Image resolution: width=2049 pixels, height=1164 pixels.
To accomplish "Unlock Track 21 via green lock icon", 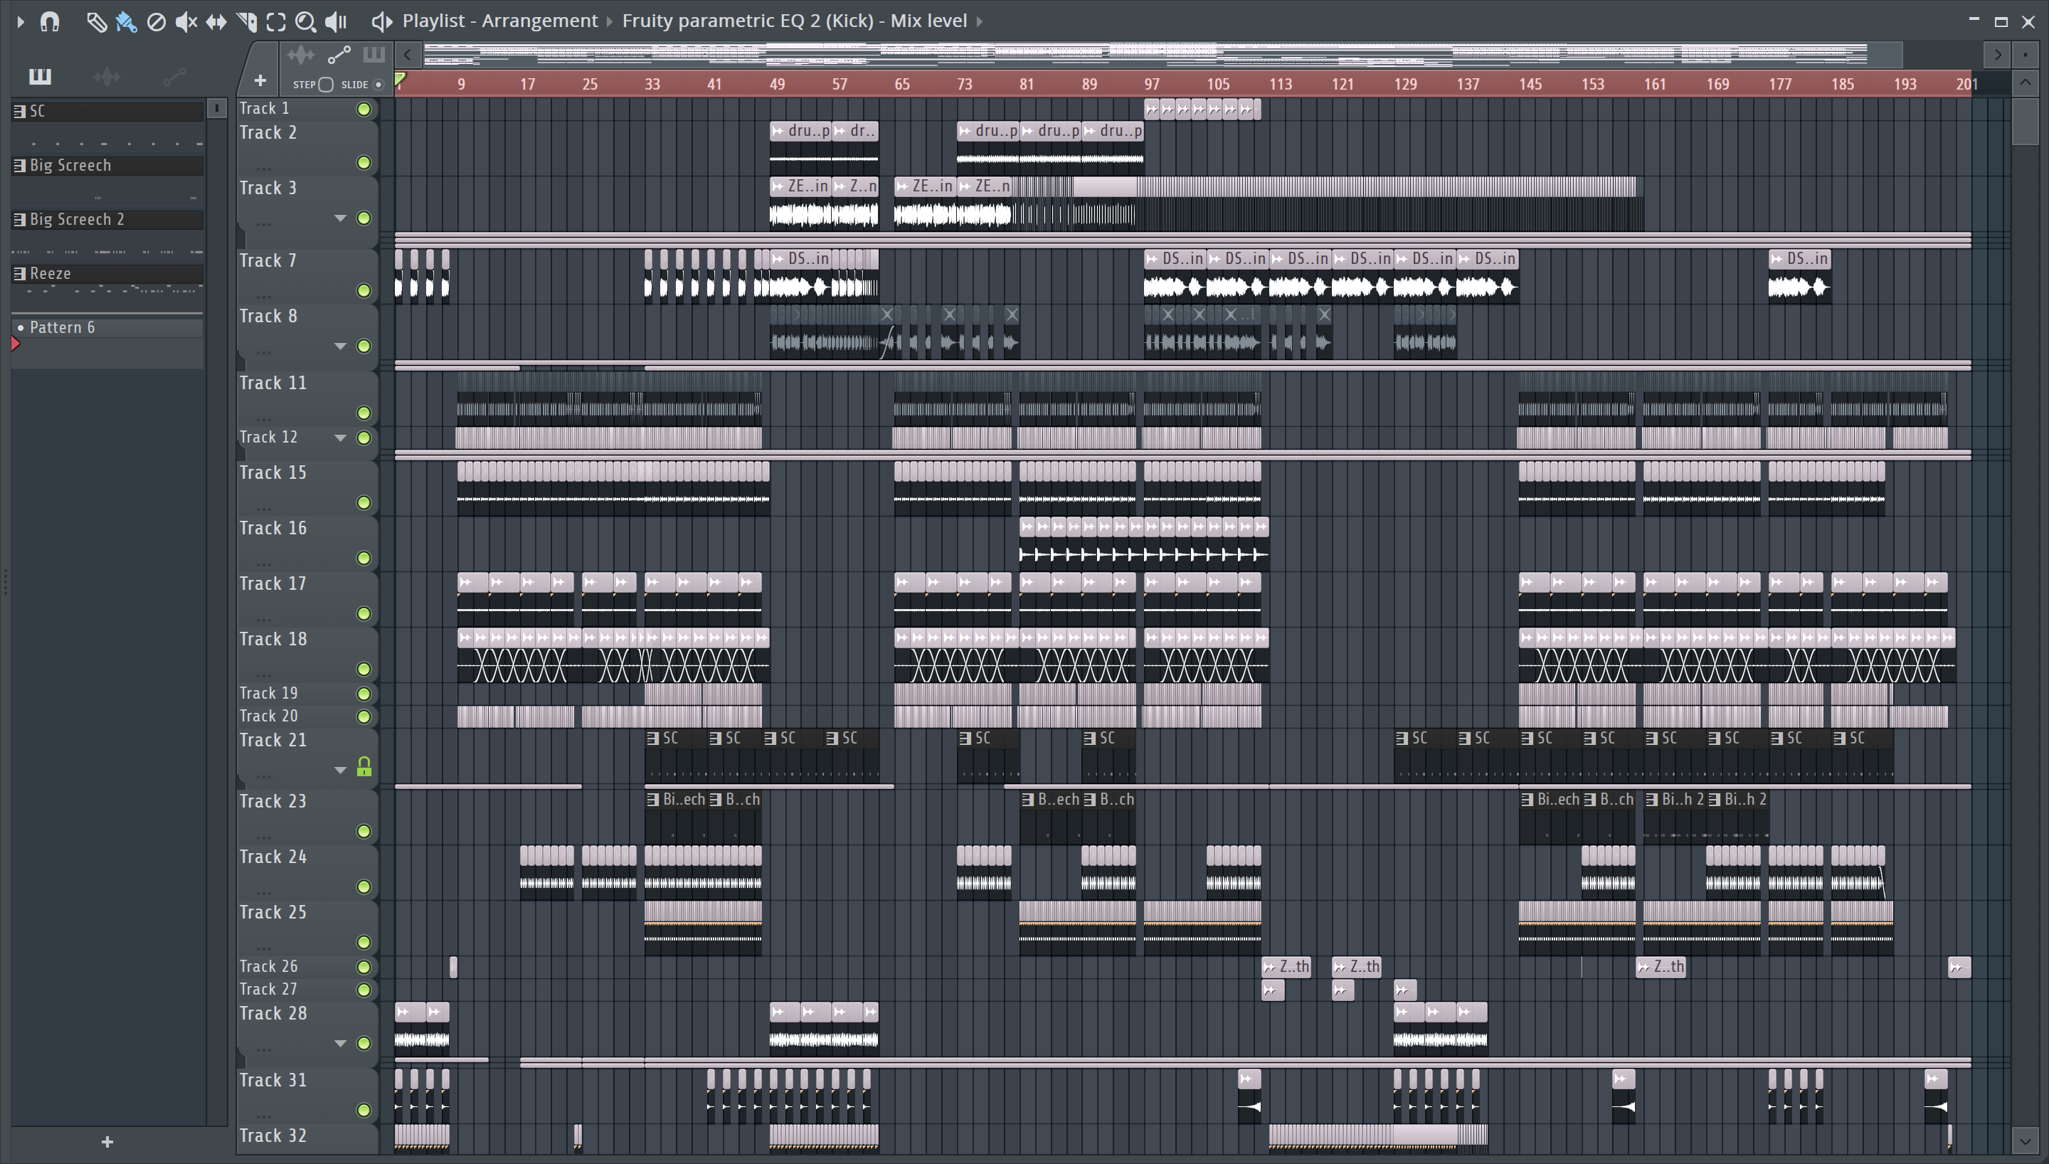I will point(364,767).
